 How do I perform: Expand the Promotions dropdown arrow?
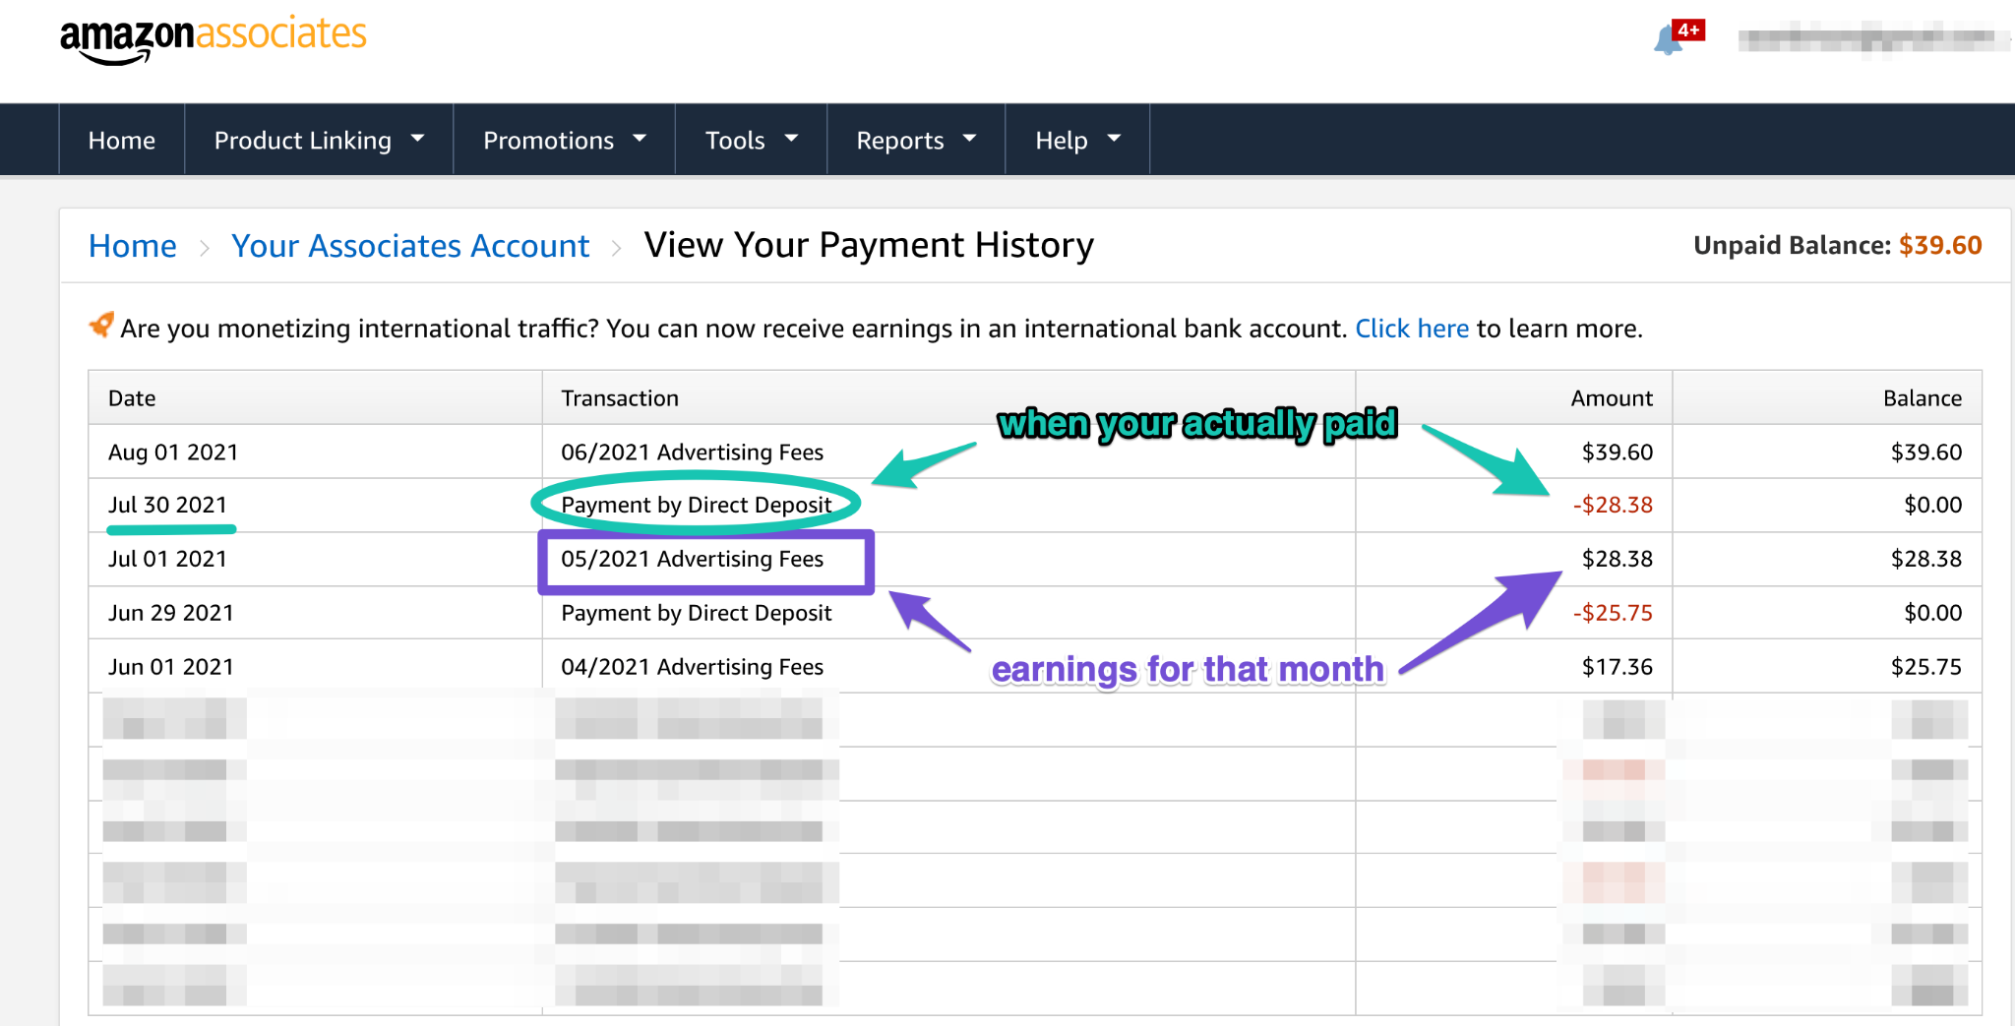pos(640,139)
